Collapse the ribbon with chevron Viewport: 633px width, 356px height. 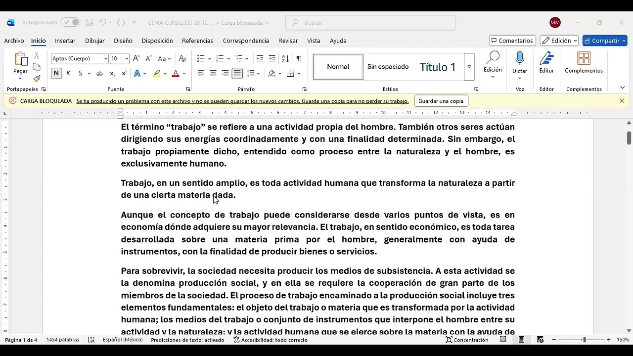[622, 88]
